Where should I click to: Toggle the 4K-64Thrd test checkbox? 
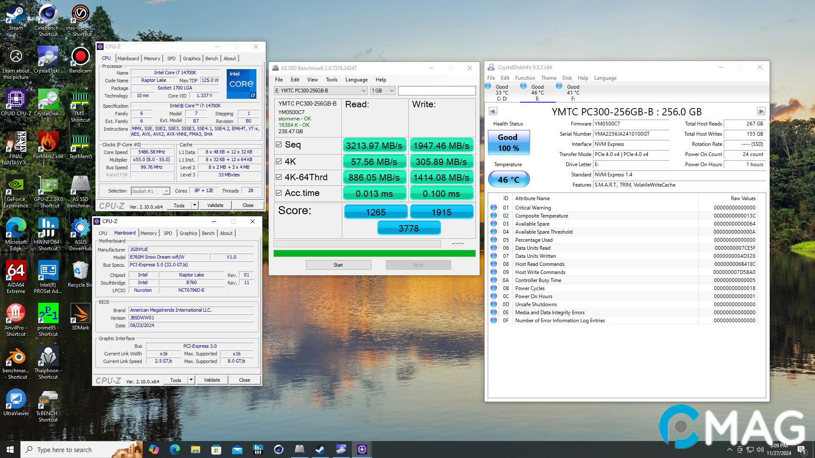click(x=279, y=177)
